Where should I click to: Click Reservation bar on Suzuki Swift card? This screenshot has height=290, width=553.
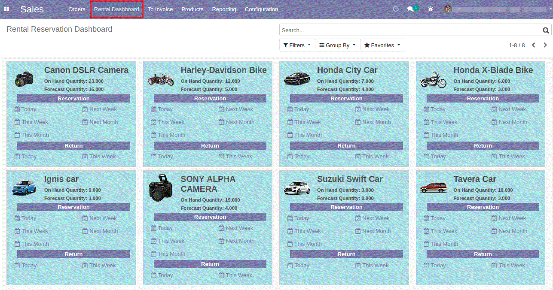tap(346, 207)
